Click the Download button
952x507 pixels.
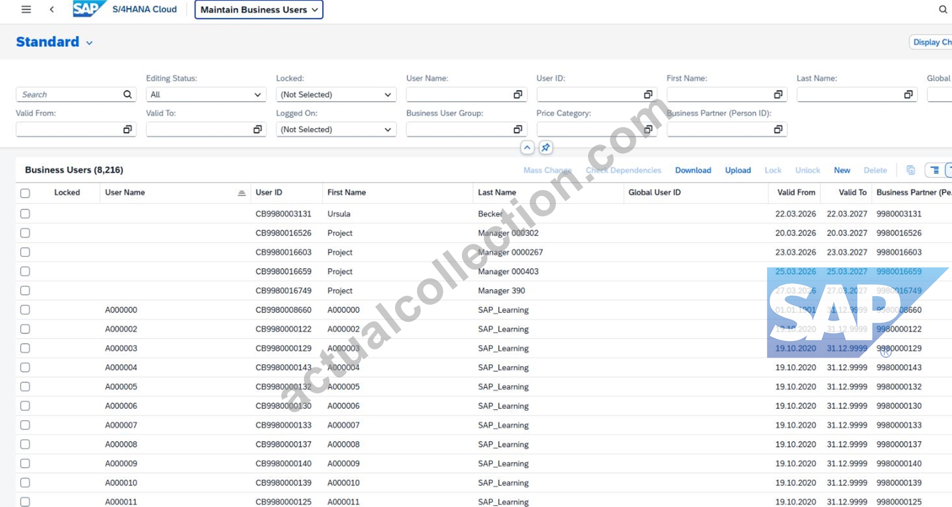[x=693, y=170]
